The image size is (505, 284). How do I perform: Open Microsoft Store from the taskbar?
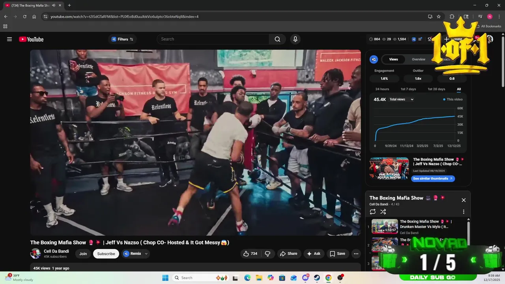point(282,278)
